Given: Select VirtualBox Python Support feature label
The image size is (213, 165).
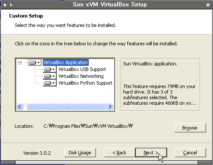Looking at the screenshot, I should tap(85, 83).
